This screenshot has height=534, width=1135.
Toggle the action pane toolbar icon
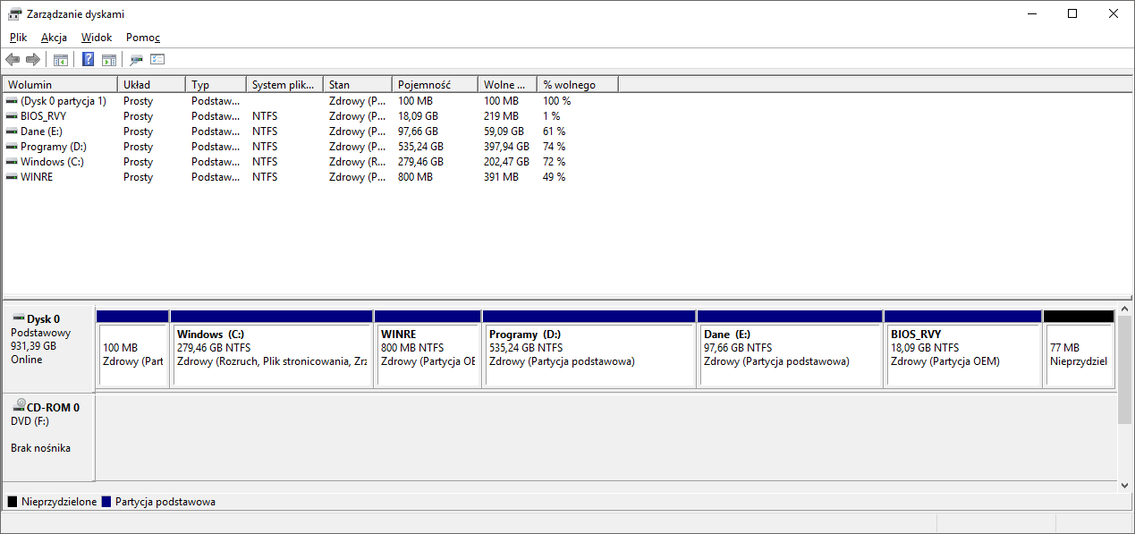109,60
